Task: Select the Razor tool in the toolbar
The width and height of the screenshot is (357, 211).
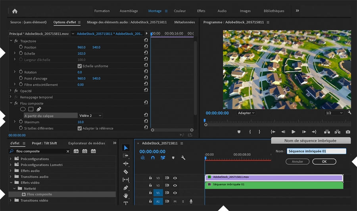Action: 126,172
